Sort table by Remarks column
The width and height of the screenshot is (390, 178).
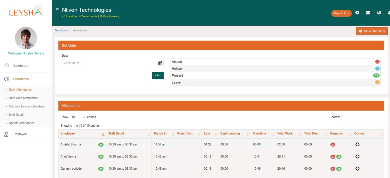tap(340, 134)
